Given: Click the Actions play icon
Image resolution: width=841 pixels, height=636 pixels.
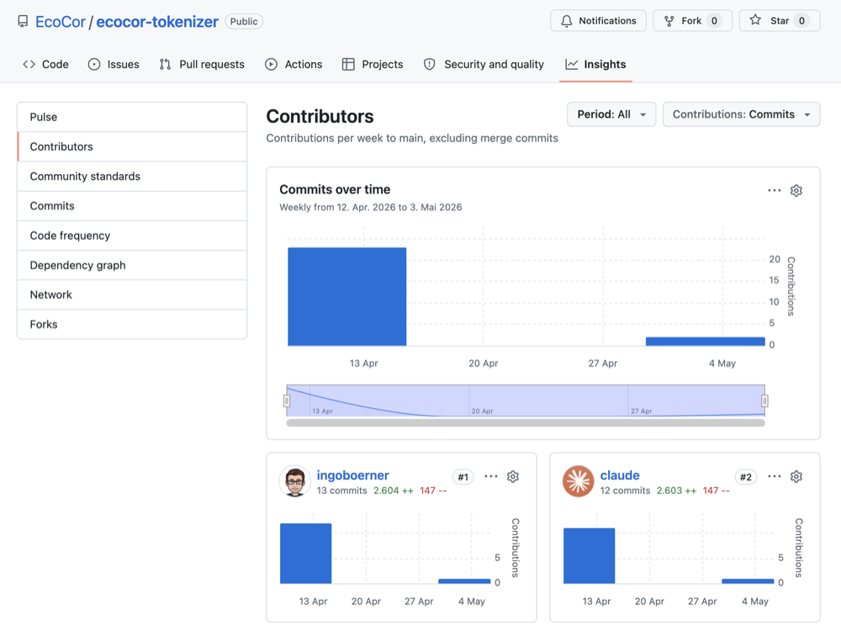Looking at the screenshot, I should [271, 65].
